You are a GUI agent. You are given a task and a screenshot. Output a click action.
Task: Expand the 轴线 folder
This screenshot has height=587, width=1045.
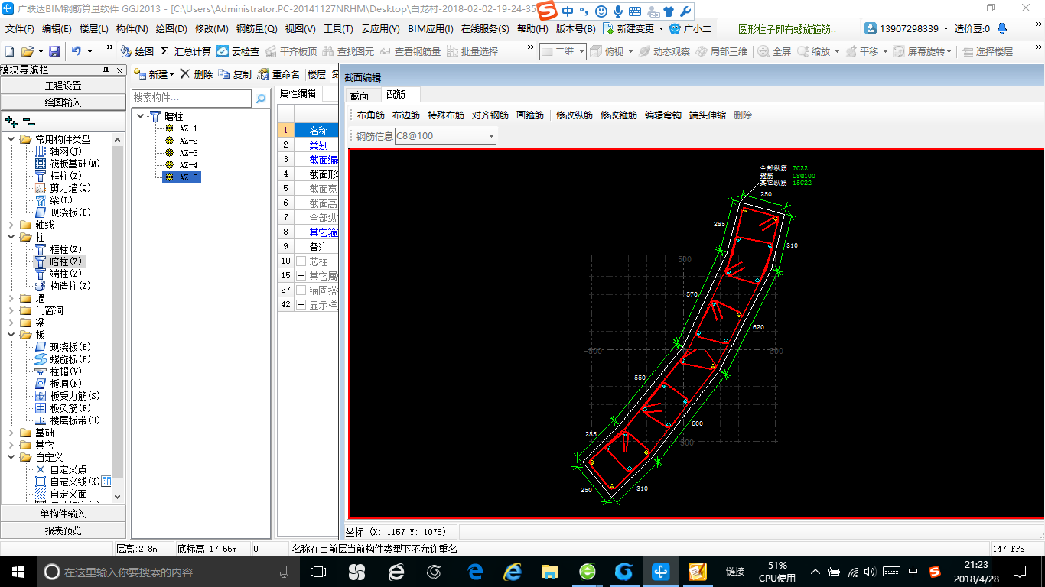(11, 225)
